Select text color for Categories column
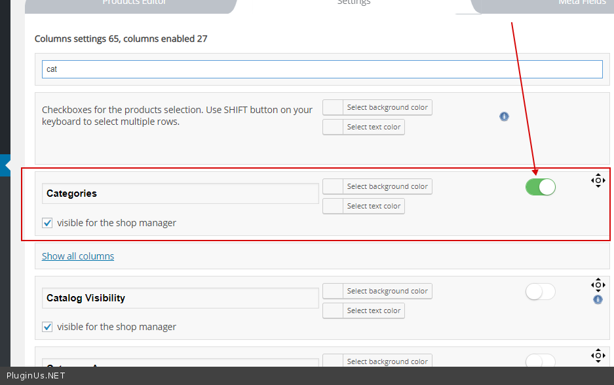The image size is (614, 385). (364, 207)
